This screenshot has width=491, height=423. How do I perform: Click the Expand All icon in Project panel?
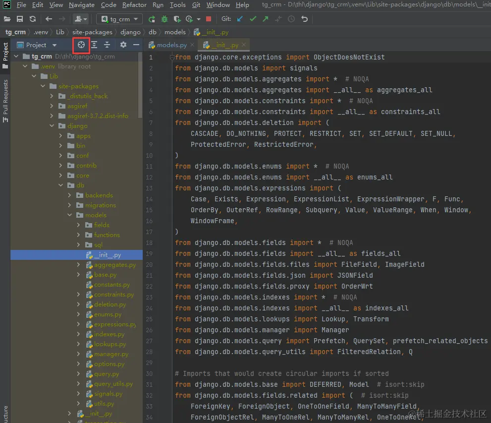94,45
